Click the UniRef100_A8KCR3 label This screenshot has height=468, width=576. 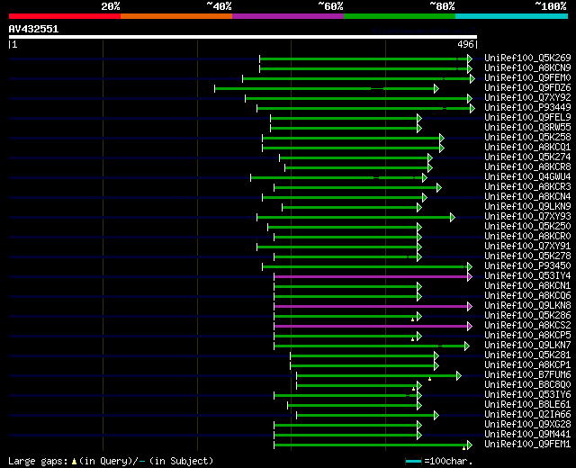pos(527,187)
